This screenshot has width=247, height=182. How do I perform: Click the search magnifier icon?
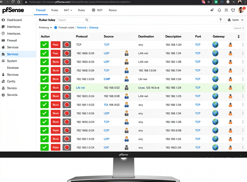87,20
